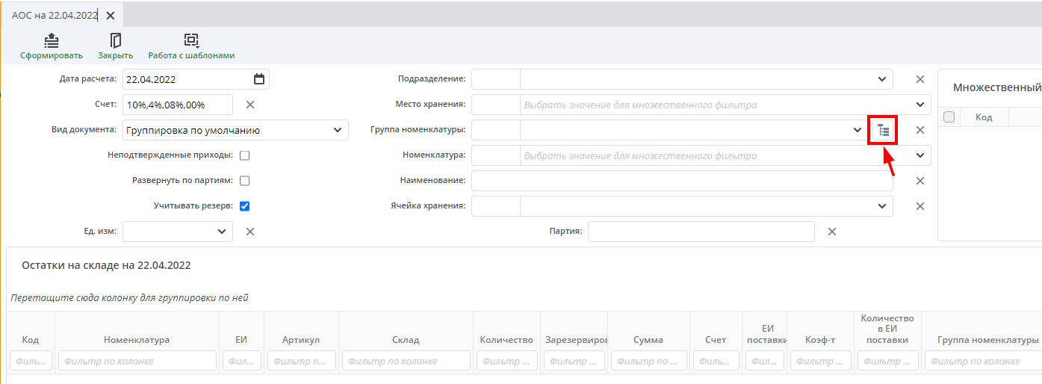Clear the Подразделение filter
The height and width of the screenshot is (384, 1042).
[x=920, y=79]
